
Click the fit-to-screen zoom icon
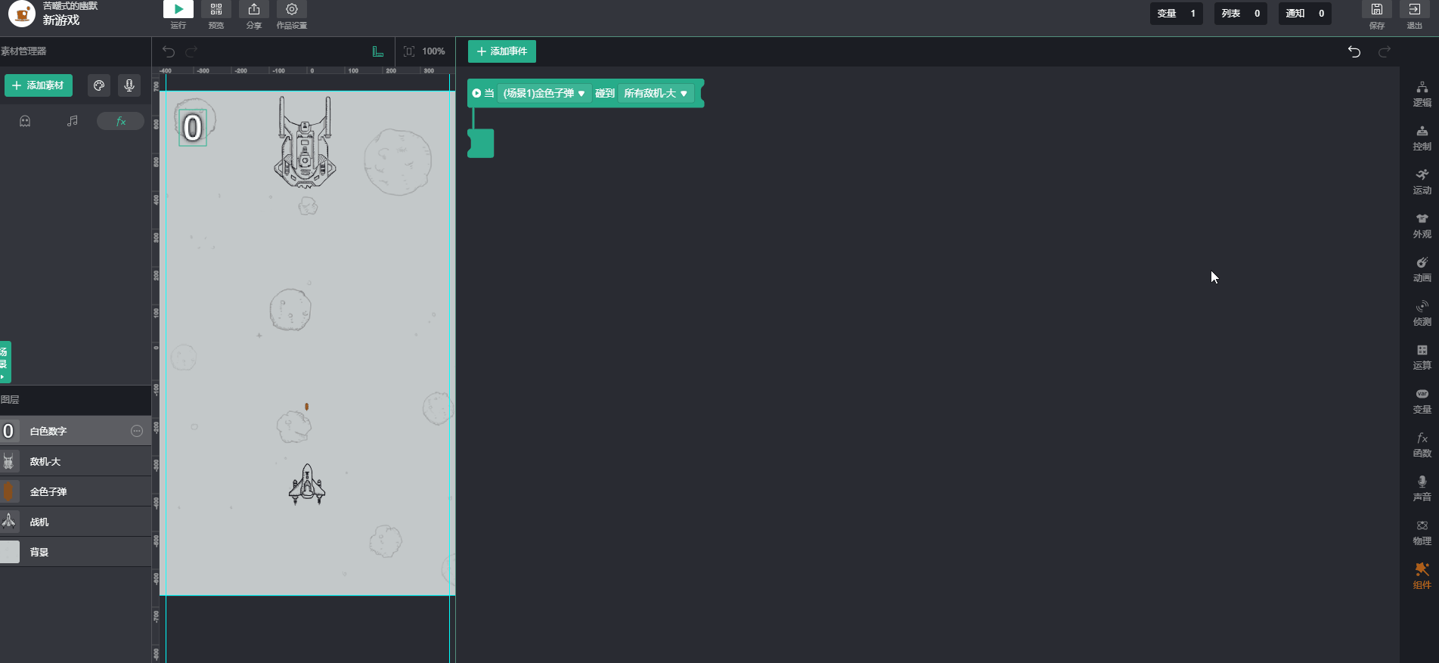pyautogui.click(x=409, y=51)
